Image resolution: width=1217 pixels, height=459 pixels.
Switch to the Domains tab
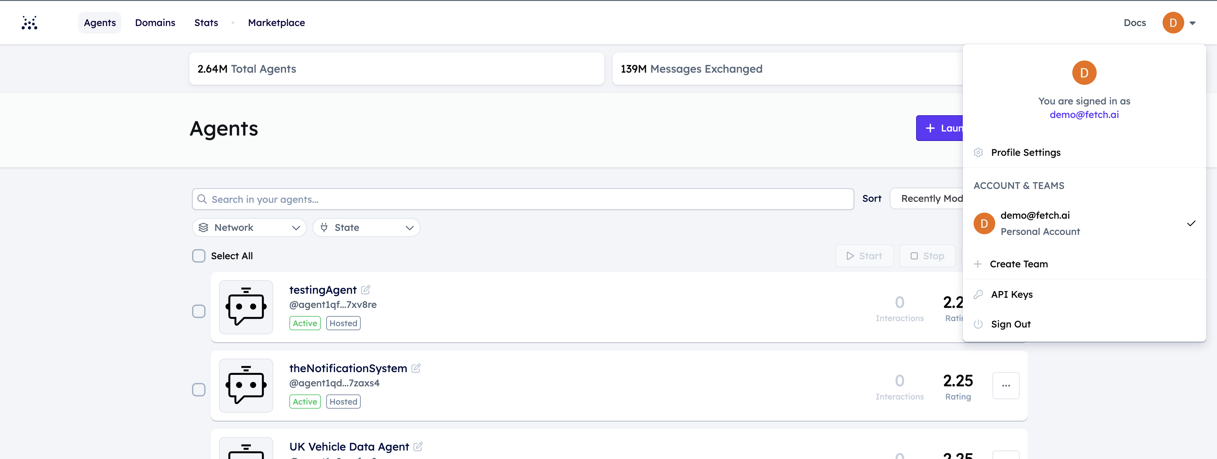pos(155,23)
